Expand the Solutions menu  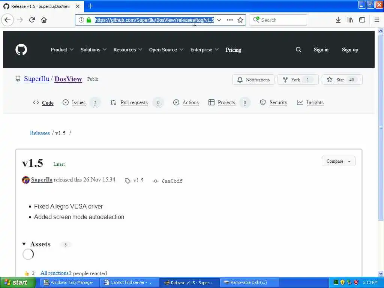tap(93, 50)
